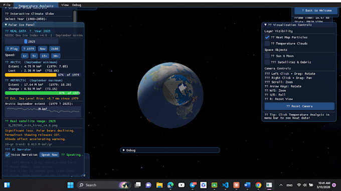Collapse the Visualization Controls panel
Screen dimensions: 341x191
click(x=265, y=25)
